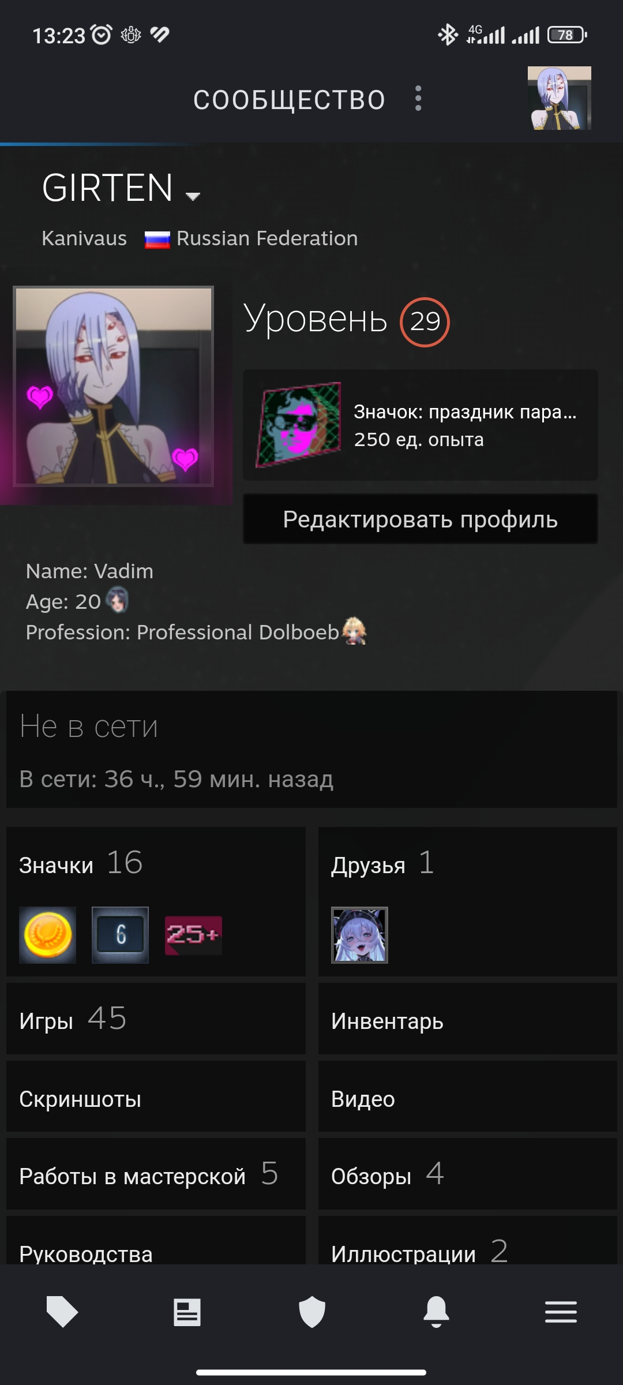The width and height of the screenshot is (623, 1385).
Task: Open the hamburger menu tab
Action: pos(561,1312)
